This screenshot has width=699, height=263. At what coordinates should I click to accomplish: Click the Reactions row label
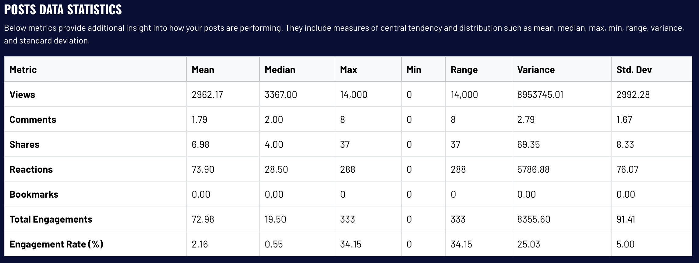pyautogui.click(x=31, y=169)
